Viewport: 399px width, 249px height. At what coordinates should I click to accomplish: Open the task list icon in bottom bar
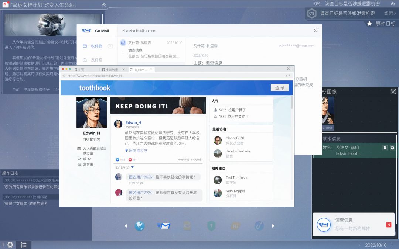tap(23, 245)
